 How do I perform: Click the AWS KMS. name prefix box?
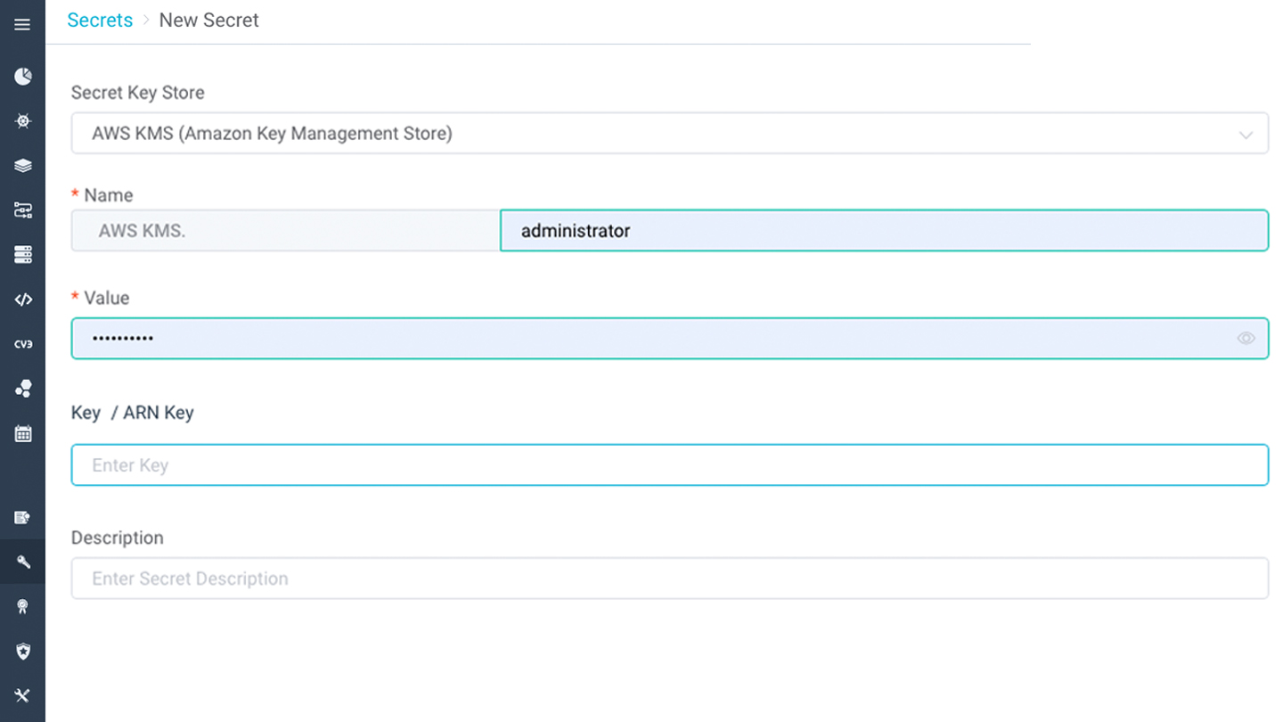(286, 231)
